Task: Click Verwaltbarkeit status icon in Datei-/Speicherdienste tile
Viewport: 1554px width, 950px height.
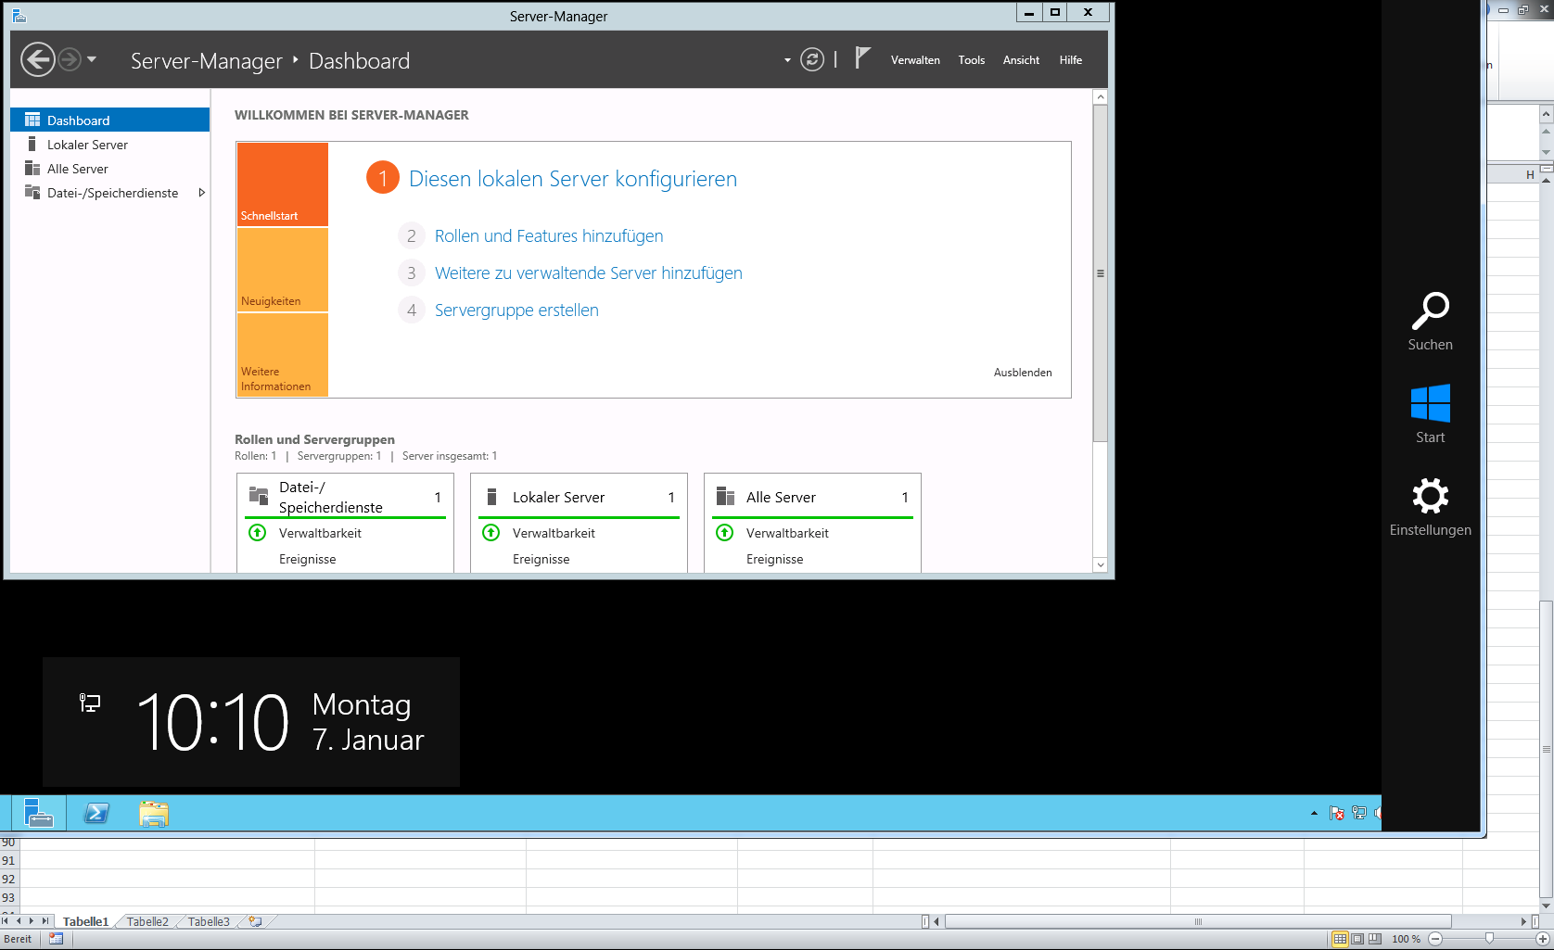Action: click(x=258, y=533)
